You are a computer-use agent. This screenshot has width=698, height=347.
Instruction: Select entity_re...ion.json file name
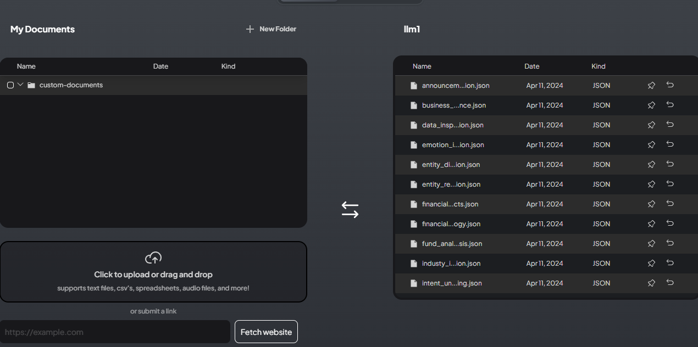451,184
